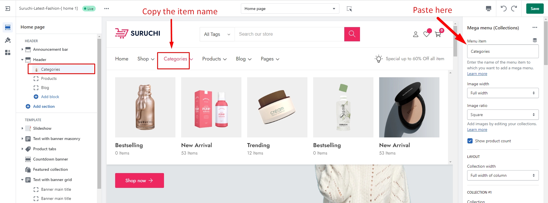This screenshot has height=203, width=548.
Task: Toggle the Show product count checkbox
Action: pos(470,141)
